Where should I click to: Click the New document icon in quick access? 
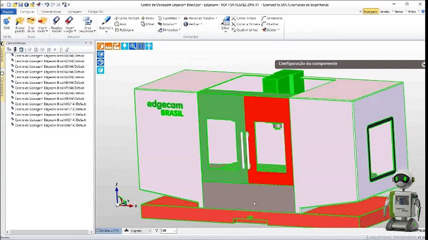coord(9,5)
